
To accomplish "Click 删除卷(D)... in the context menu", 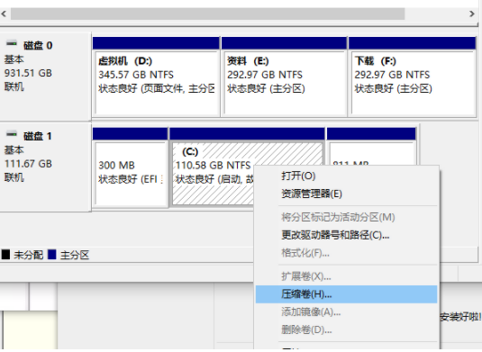I will [x=306, y=329].
